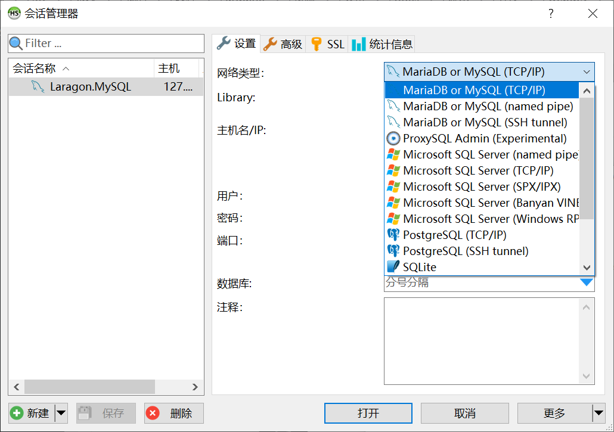Viewport: 614px width, 432px height.
Task: Click the flag icon for SQL Server (Banyan VINES)
Action: 393,203
